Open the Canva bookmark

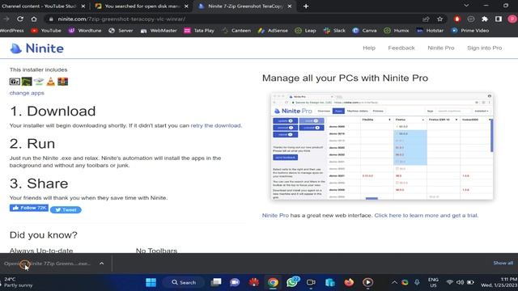click(x=364, y=31)
